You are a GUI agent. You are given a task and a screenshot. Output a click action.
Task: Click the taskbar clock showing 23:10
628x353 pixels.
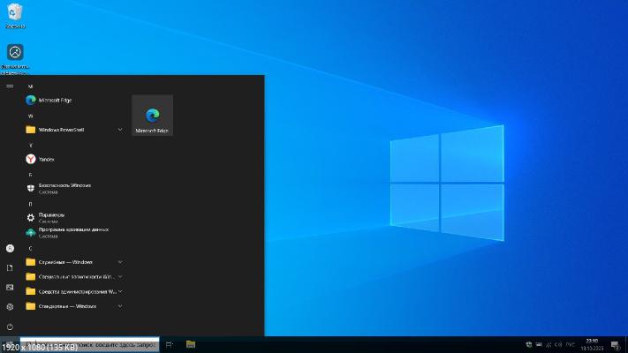coord(591,344)
